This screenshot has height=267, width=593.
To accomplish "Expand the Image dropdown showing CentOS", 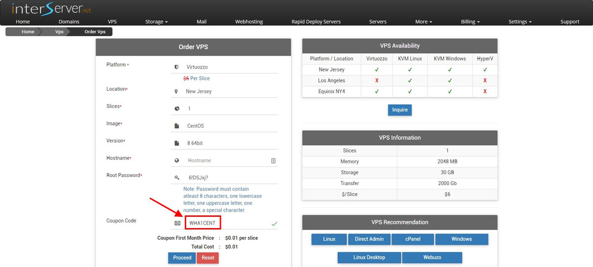I will [x=231, y=126].
